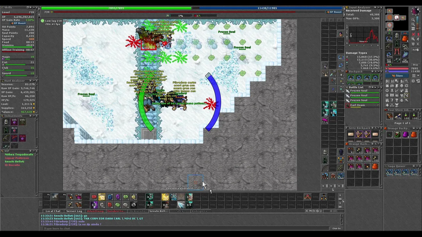The image size is (422, 237).
Task: Select the green backpack in Orange Backpack container
Action: tap(398, 135)
